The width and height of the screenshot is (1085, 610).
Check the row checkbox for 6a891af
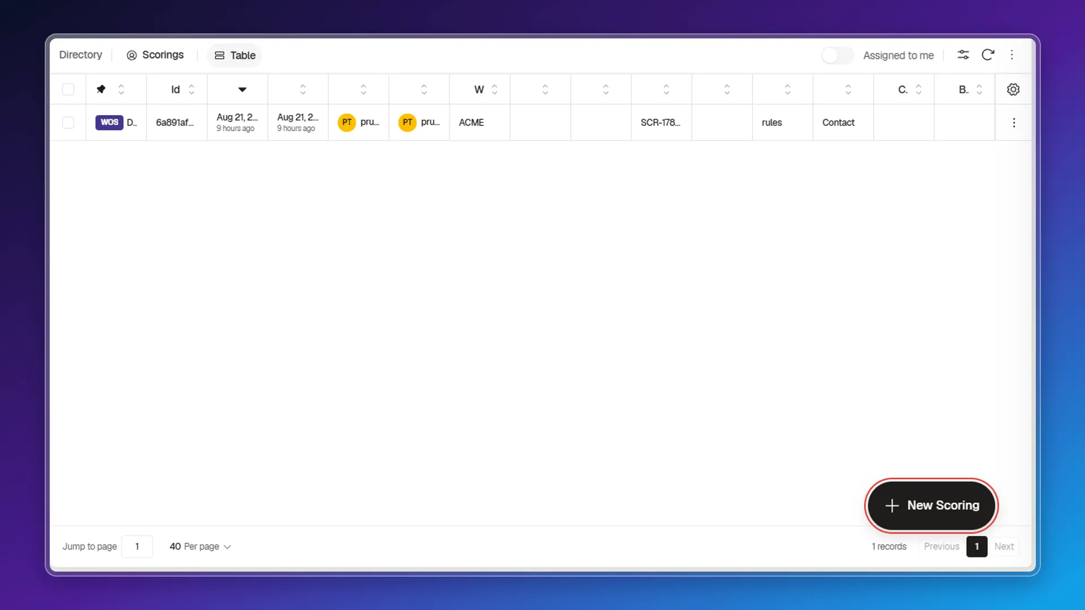[x=68, y=123]
